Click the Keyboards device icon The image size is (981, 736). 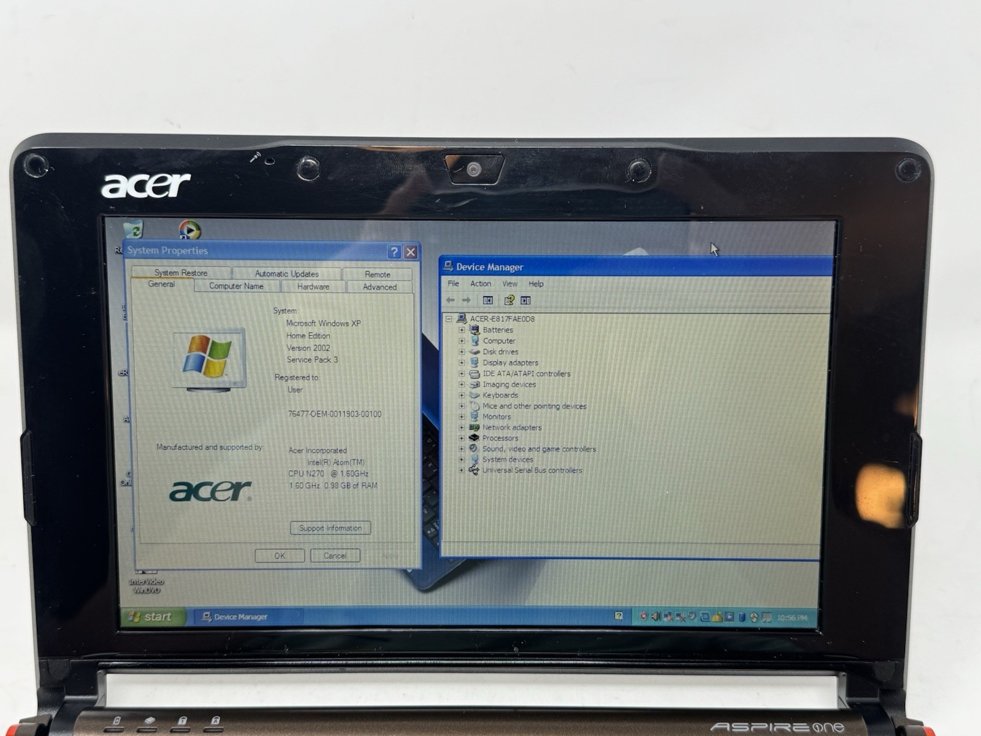[x=474, y=395]
